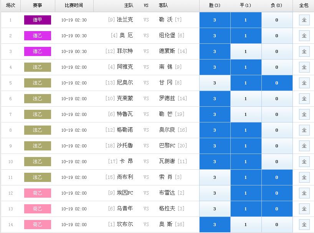This screenshot has height=233, width=314.
Task: Toggle loss (0) for 乌青年 vs 格拉夫
Action: (277, 209)
